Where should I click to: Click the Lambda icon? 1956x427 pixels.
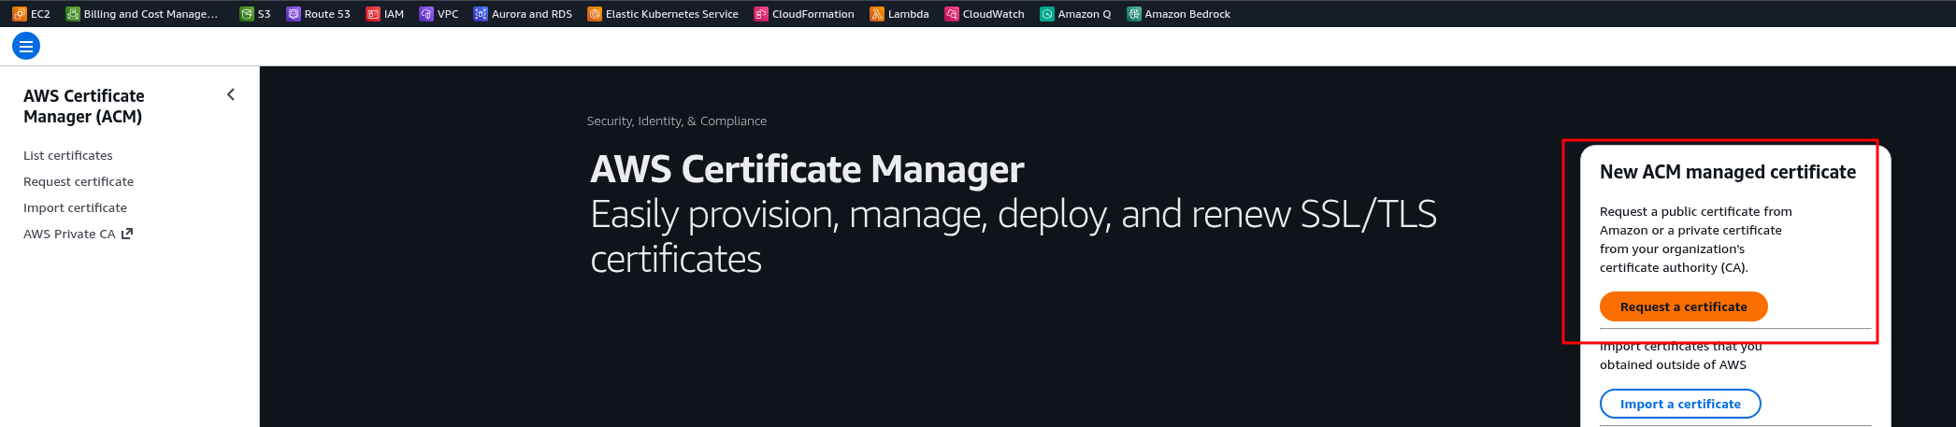tap(877, 14)
